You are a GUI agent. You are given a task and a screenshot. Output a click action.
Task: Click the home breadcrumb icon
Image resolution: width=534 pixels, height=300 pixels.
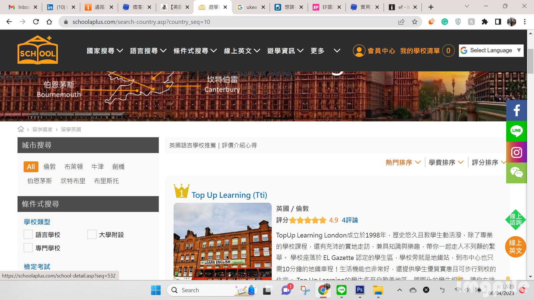coord(21,129)
